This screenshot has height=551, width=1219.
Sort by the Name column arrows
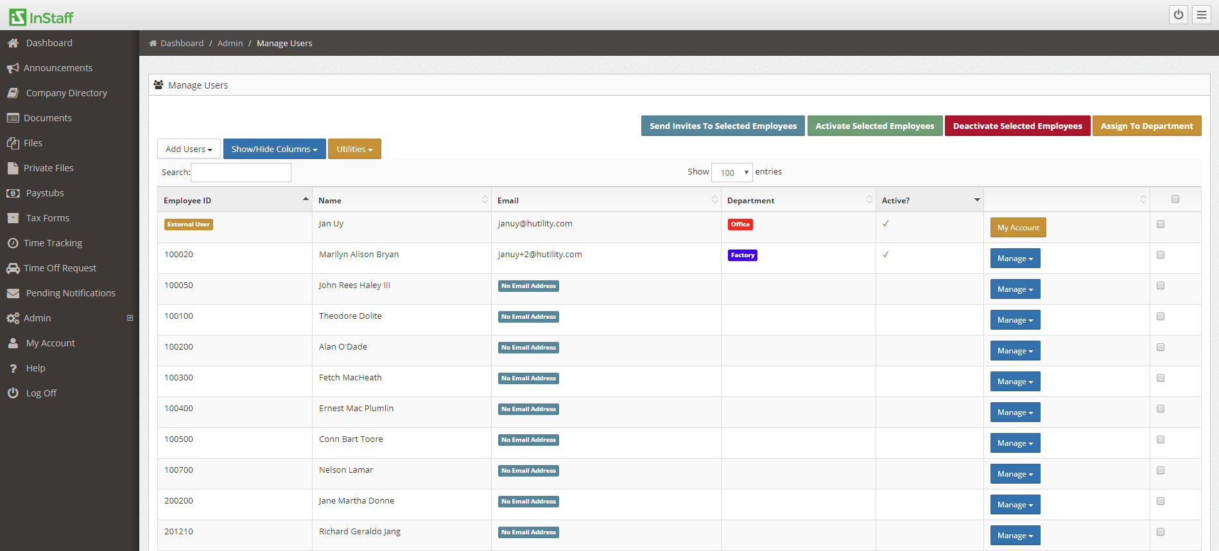[485, 199]
